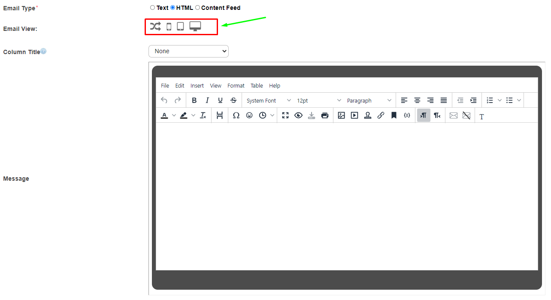Open the Format menu in editor
The image size is (551, 300).
point(236,86)
